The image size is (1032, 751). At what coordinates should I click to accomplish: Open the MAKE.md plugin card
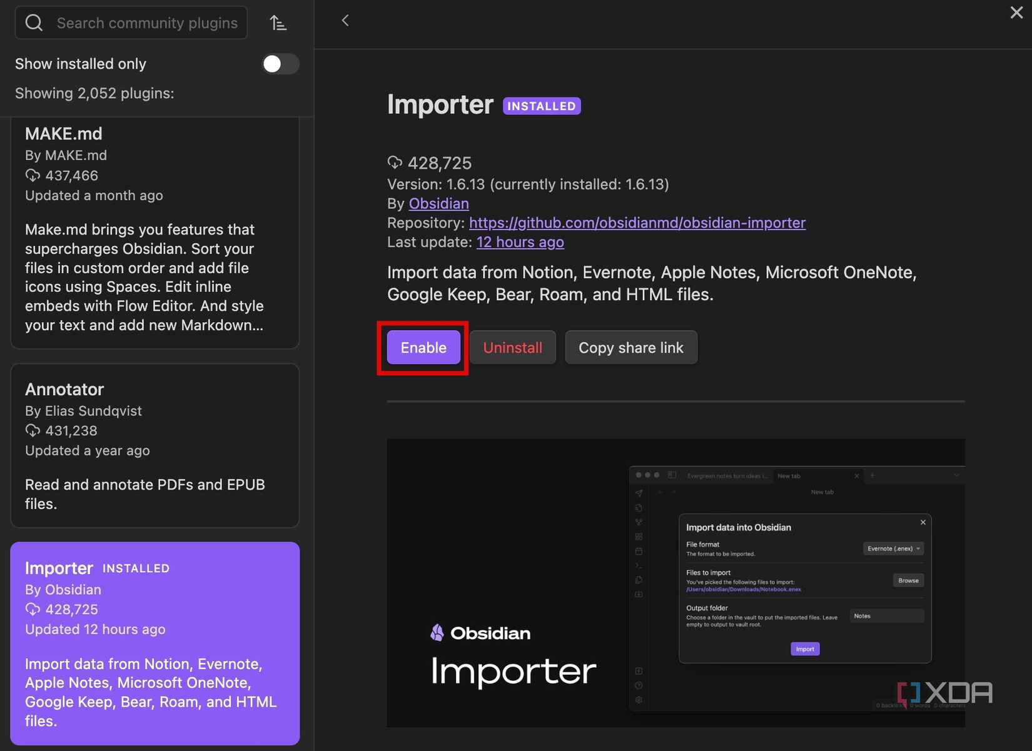[155, 233]
